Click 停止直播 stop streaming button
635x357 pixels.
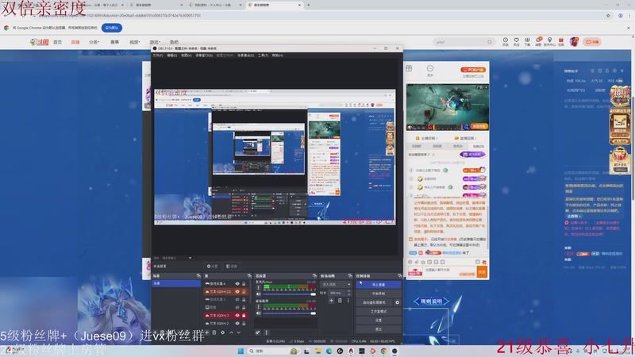pyautogui.click(x=379, y=285)
